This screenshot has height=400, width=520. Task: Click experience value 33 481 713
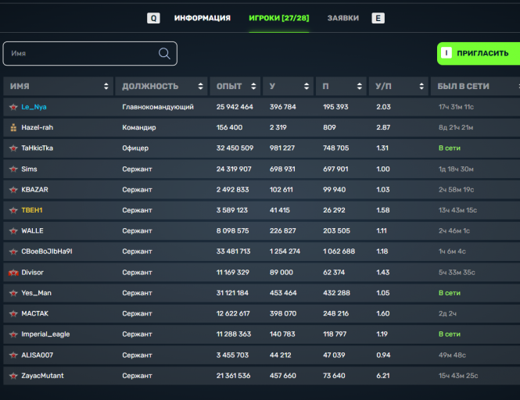click(234, 252)
